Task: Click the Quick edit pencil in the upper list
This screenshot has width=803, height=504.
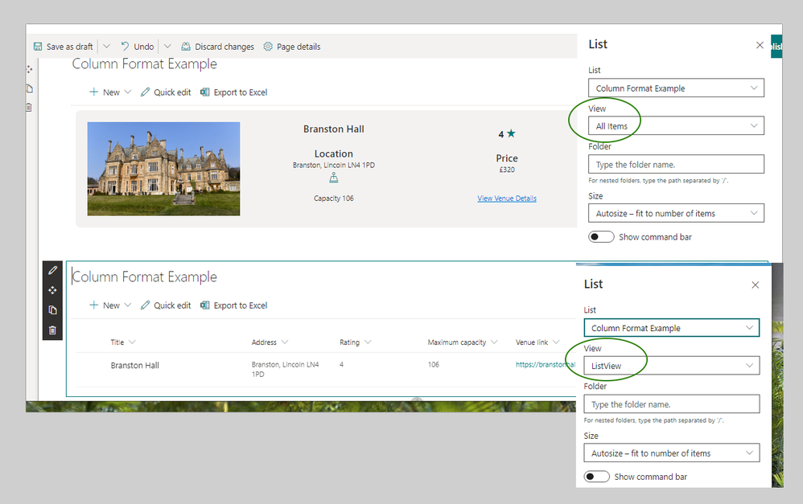Action: coord(146,92)
